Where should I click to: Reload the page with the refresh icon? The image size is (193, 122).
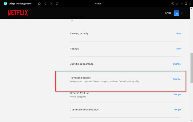[x=57, y=4]
